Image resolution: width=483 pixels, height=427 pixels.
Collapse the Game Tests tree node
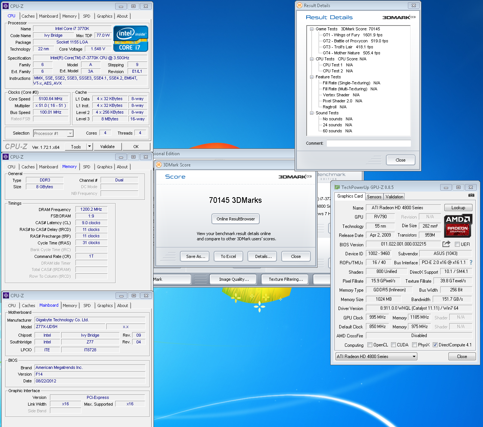point(312,29)
